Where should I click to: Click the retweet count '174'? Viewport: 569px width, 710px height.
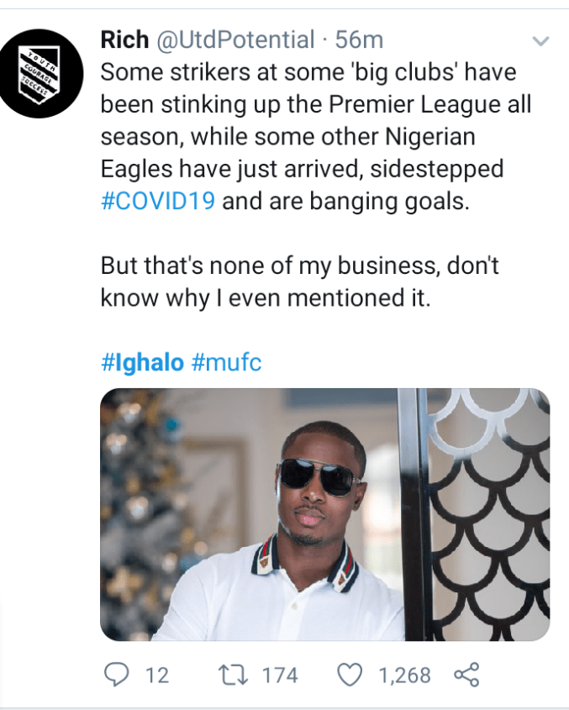point(280,674)
